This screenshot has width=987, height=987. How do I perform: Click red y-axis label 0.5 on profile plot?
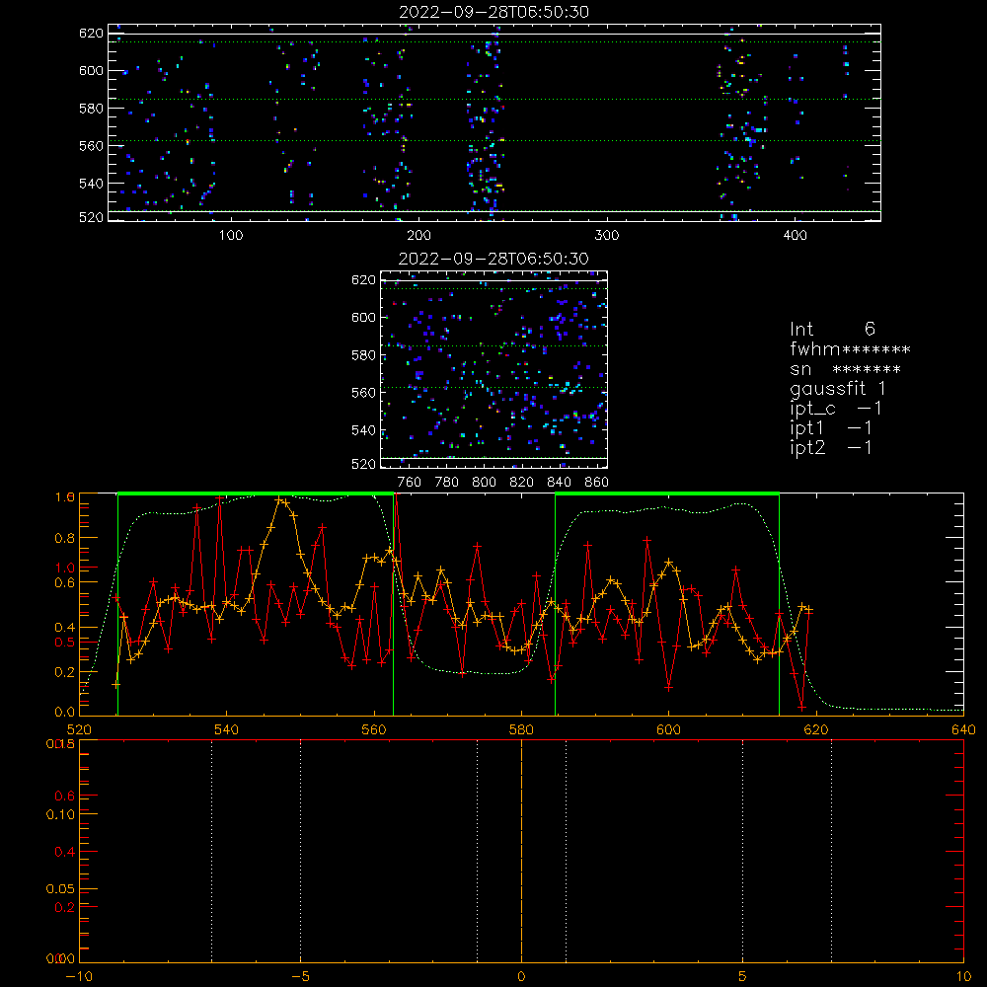point(65,643)
